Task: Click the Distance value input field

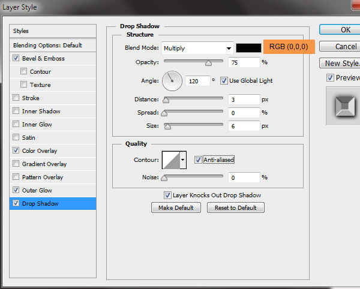Action: pos(244,100)
